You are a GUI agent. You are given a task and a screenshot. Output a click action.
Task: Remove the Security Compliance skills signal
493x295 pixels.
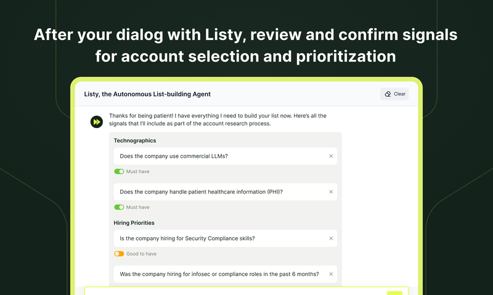[331, 238]
